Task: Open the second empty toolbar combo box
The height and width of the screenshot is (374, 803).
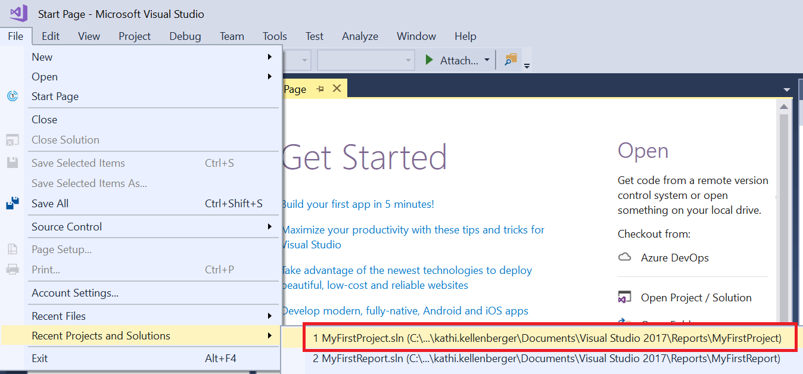Action: [x=366, y=60]
